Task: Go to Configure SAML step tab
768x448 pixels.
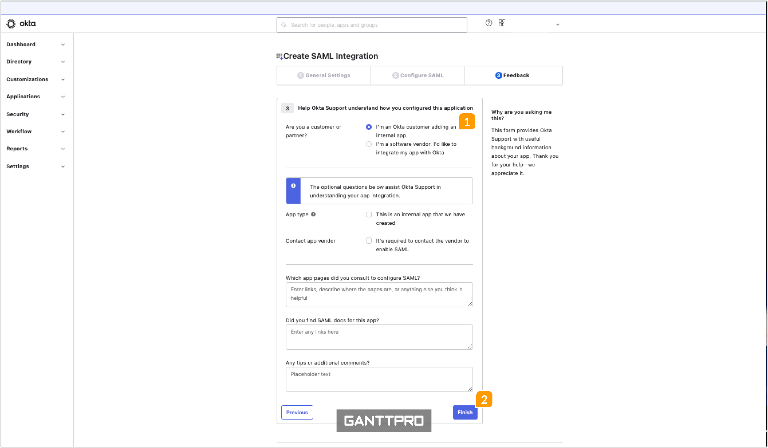Action: click(x=418, y=75)
